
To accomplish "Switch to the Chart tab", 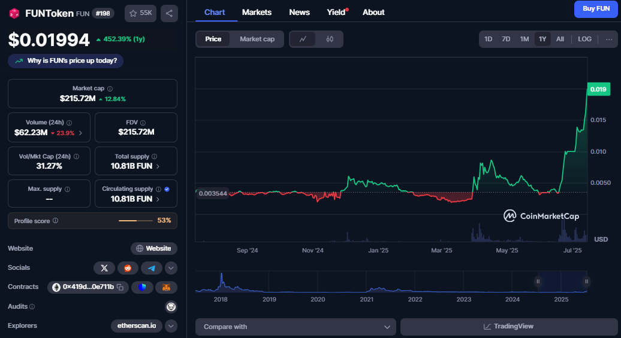I will (x=215, y=12).
